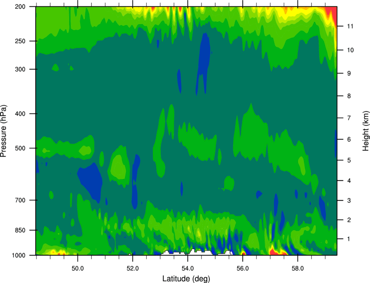Click the "Pressure (hPa)" axis title
Image resolution: width=370 pixels, height=283 pixels.
(3, 131)
